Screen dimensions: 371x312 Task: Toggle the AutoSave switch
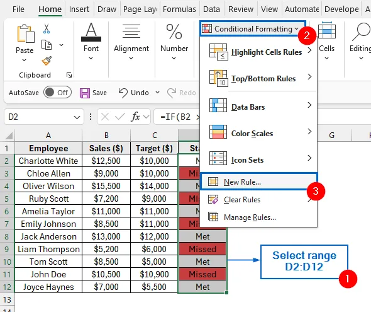57,93
